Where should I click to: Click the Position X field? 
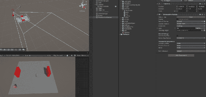[182, 6]
